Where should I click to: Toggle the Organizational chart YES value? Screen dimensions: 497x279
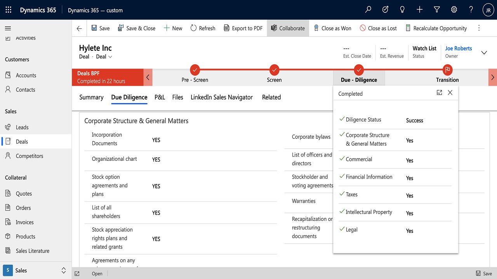click(156, 160)
